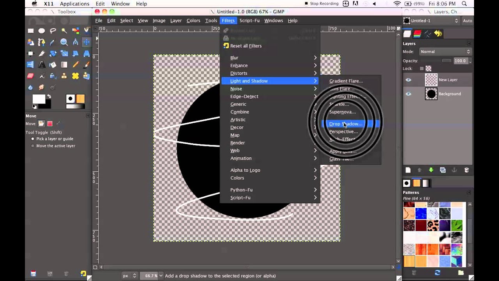Viewport: 499px width, 281px height.
Task: Toggle the lock alpha channel box
Action: tap(428, 69)
